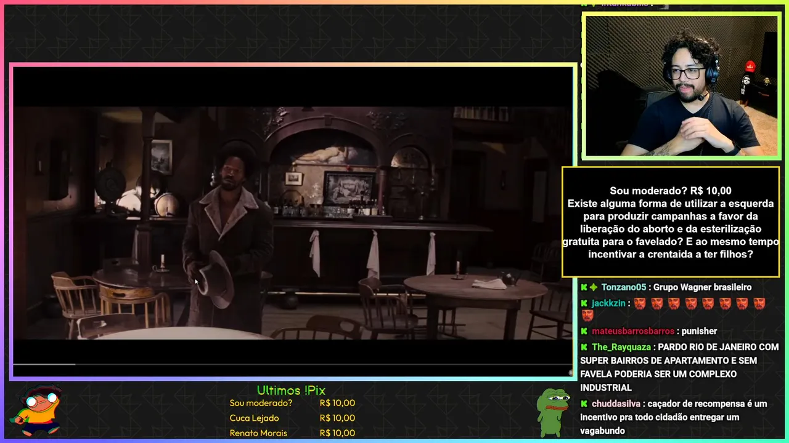The width and height of the screenshot is (789, 443).
Task: Open chuddasilva's chat profile
Action: (616, 404)
